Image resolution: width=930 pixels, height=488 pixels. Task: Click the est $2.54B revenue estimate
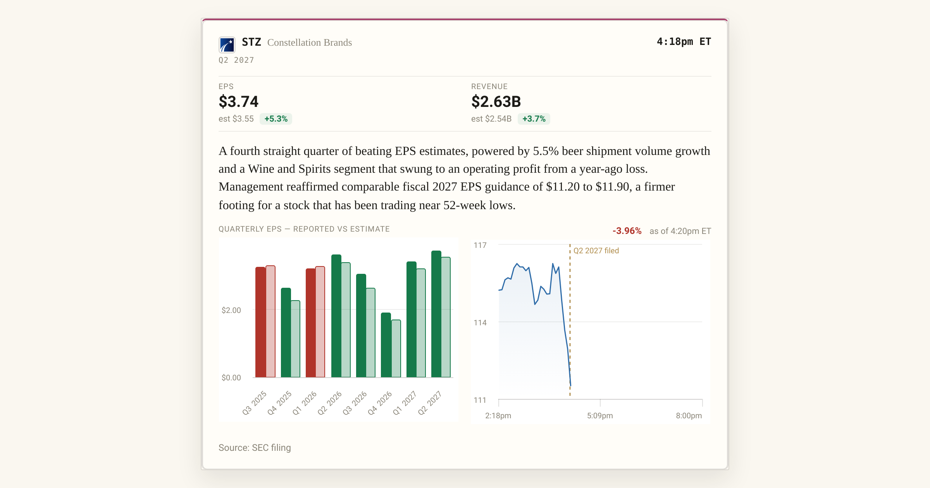[491, 119]
